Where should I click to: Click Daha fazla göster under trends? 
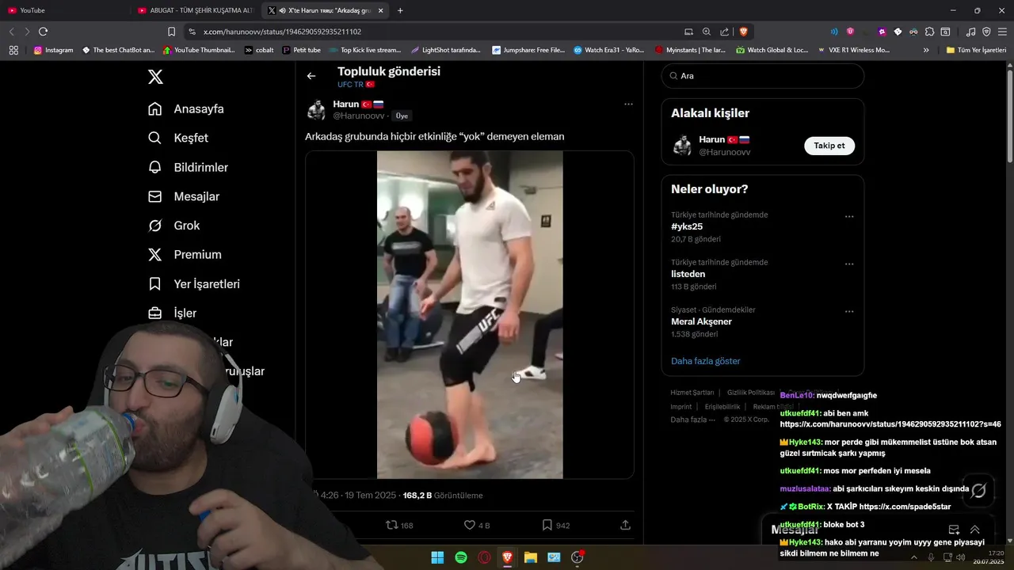705,361
